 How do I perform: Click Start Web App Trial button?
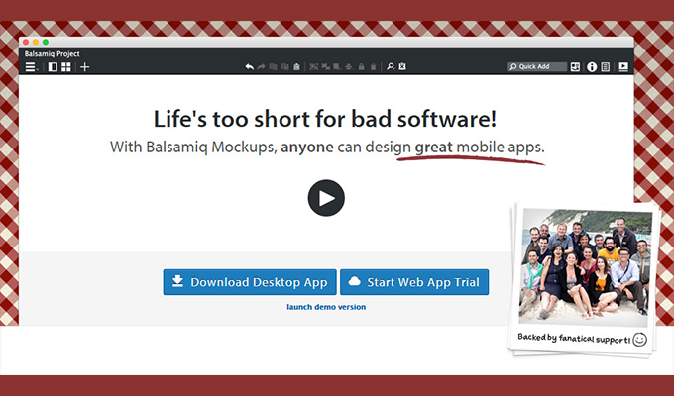[x=414, y=282]
